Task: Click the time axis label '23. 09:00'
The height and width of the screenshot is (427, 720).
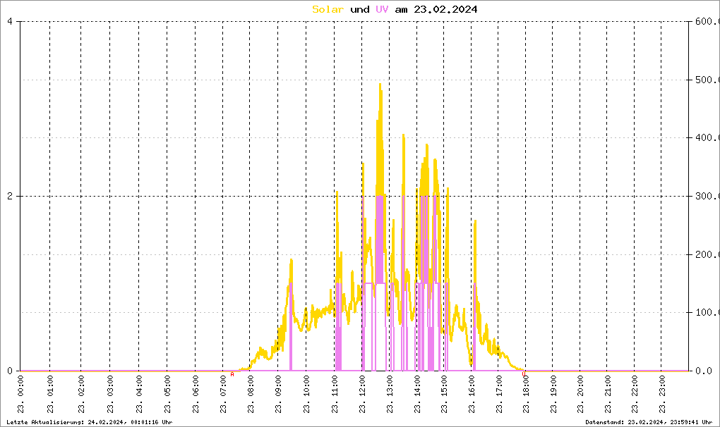Action: [x=279, y=394]
